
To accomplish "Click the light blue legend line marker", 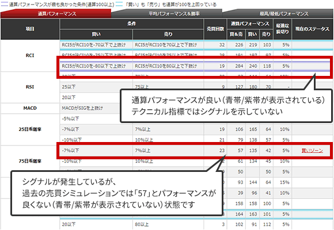I will [119, 5].
